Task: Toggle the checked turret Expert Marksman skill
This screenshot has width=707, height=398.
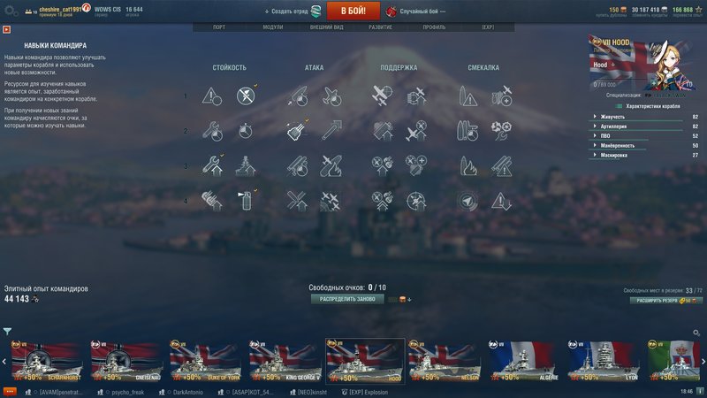Action: click(x=296, y=130)
